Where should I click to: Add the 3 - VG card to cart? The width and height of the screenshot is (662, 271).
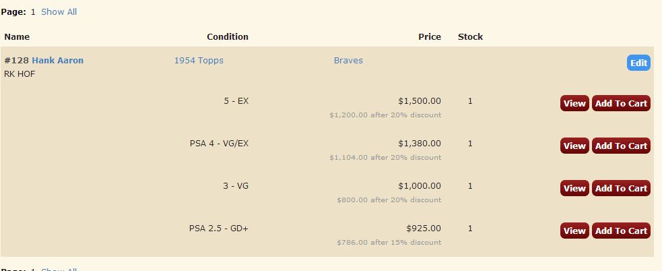point(621,188)
